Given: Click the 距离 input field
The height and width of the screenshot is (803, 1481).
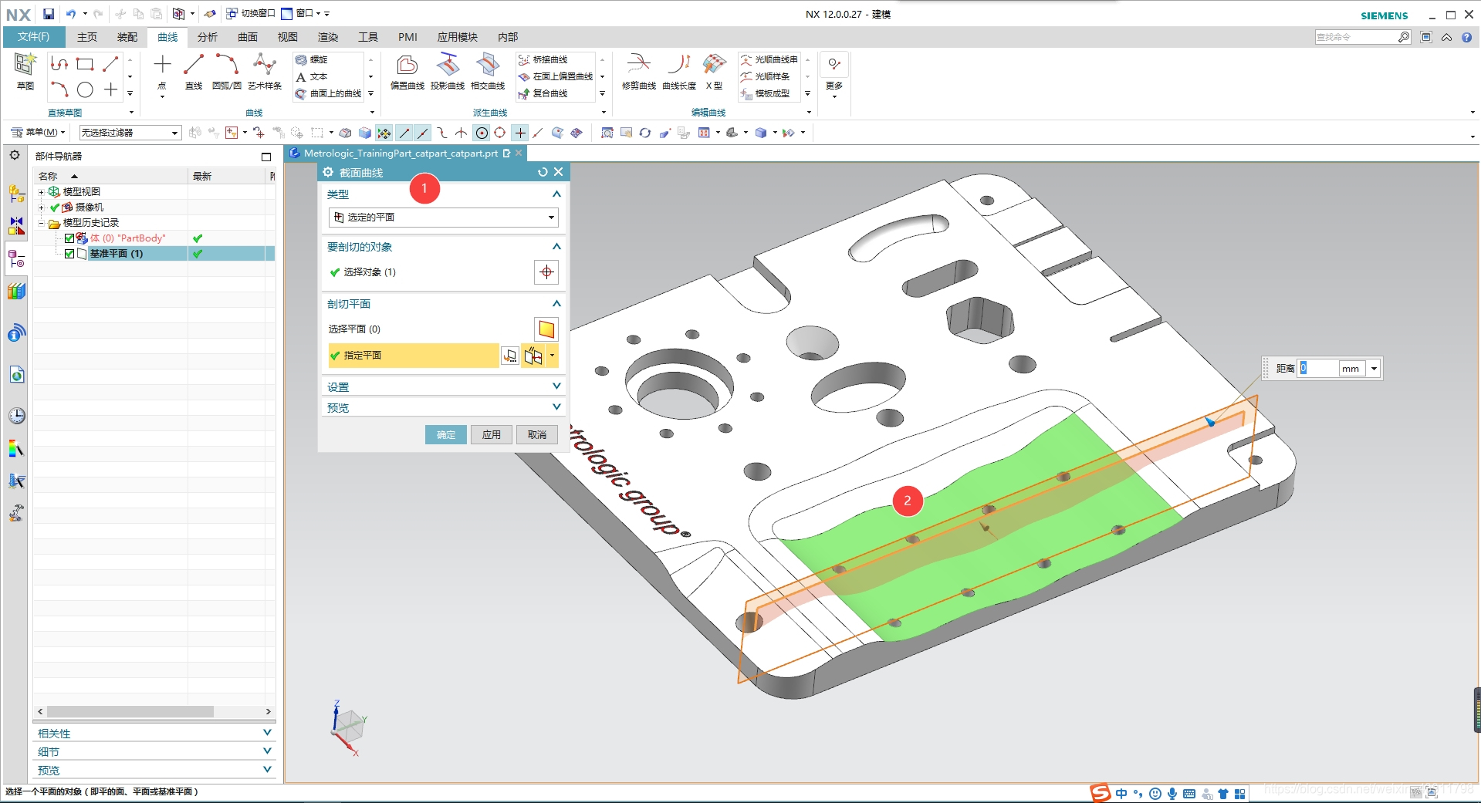Looking at the screenshot, I should [x=1318, y=369].
